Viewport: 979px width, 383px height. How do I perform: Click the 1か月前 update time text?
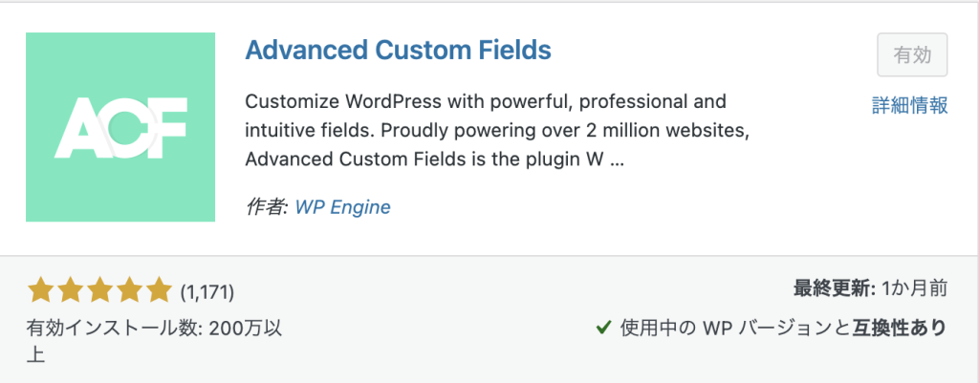915,288
